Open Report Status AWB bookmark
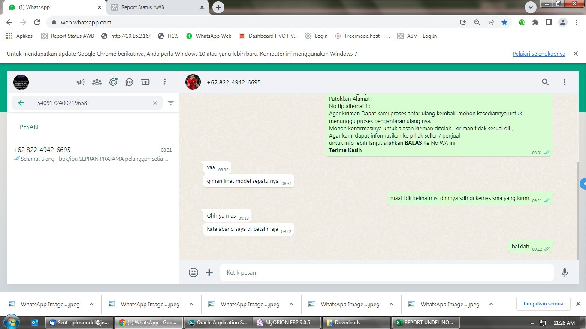This screenshot has width=586, height=329. (67, 36)
